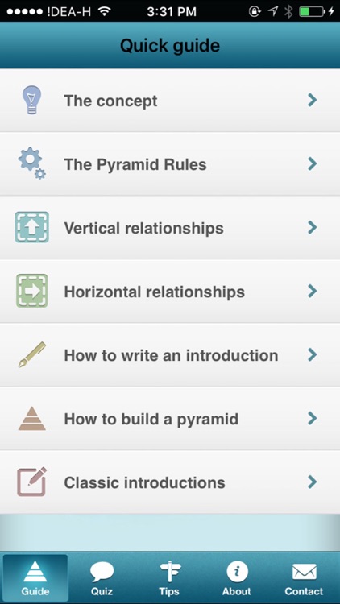Open the Contact envelope tab
This screenshot has height=604, width=340.
(x=305, y=578)
